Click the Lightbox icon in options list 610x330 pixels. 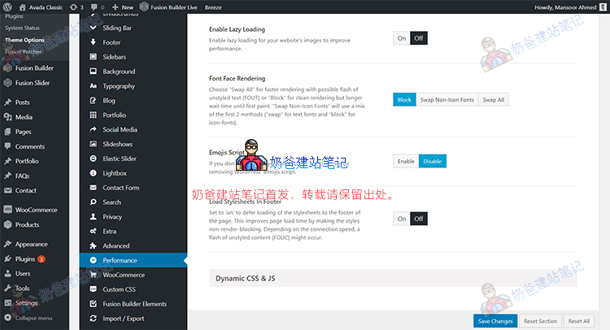93,173
